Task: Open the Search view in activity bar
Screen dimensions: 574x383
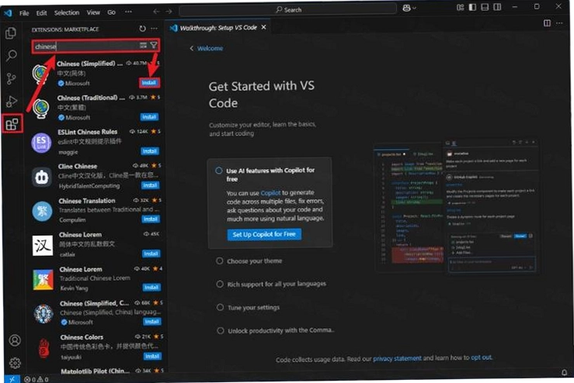Action: tap(12, 56)
